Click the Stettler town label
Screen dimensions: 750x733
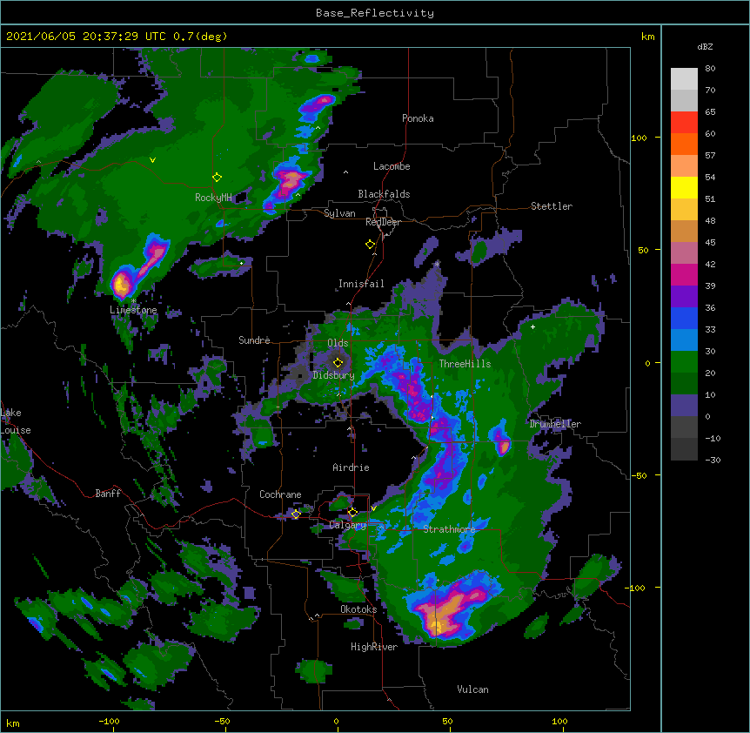click(551, 206)
